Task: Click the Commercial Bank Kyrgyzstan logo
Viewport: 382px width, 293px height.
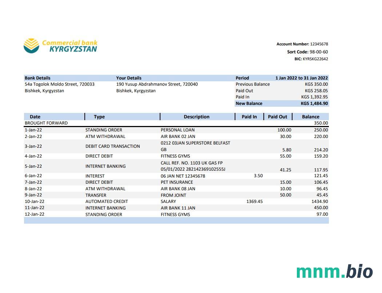Action: click(x=60, y=46)
